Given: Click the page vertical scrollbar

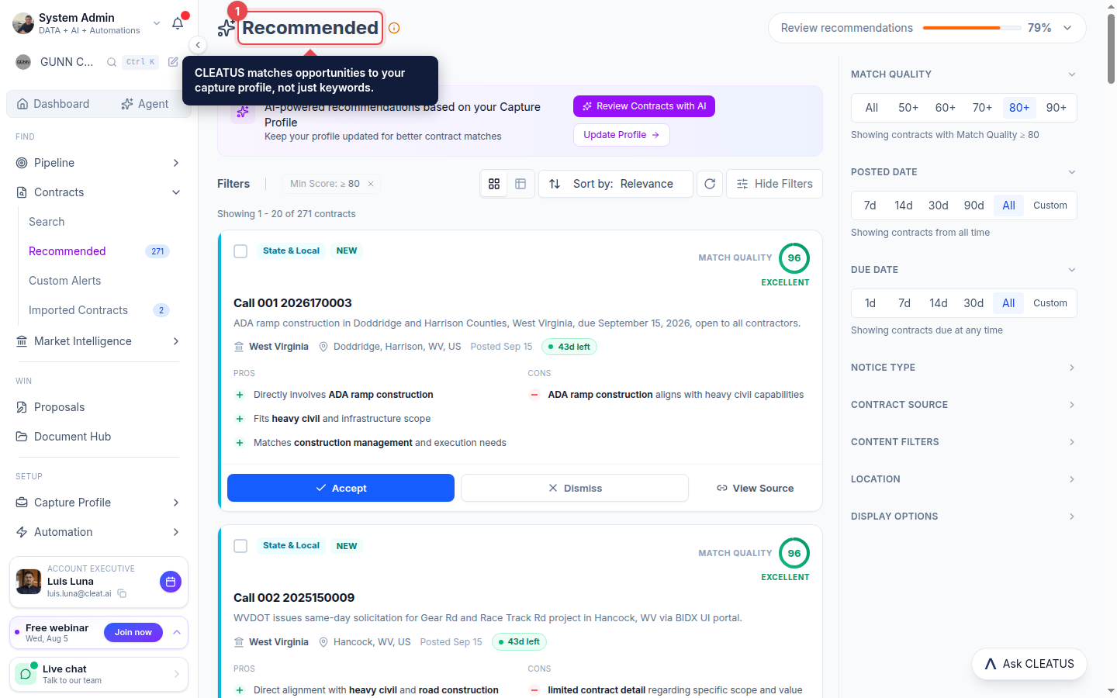Looking at the screenshot, I should pos(1111,48).
